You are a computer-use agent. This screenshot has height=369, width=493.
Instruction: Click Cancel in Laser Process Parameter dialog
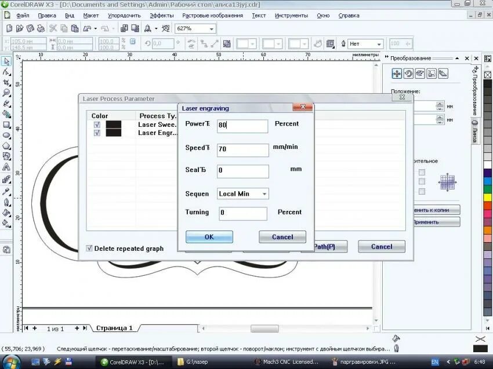tap(382, 247)
